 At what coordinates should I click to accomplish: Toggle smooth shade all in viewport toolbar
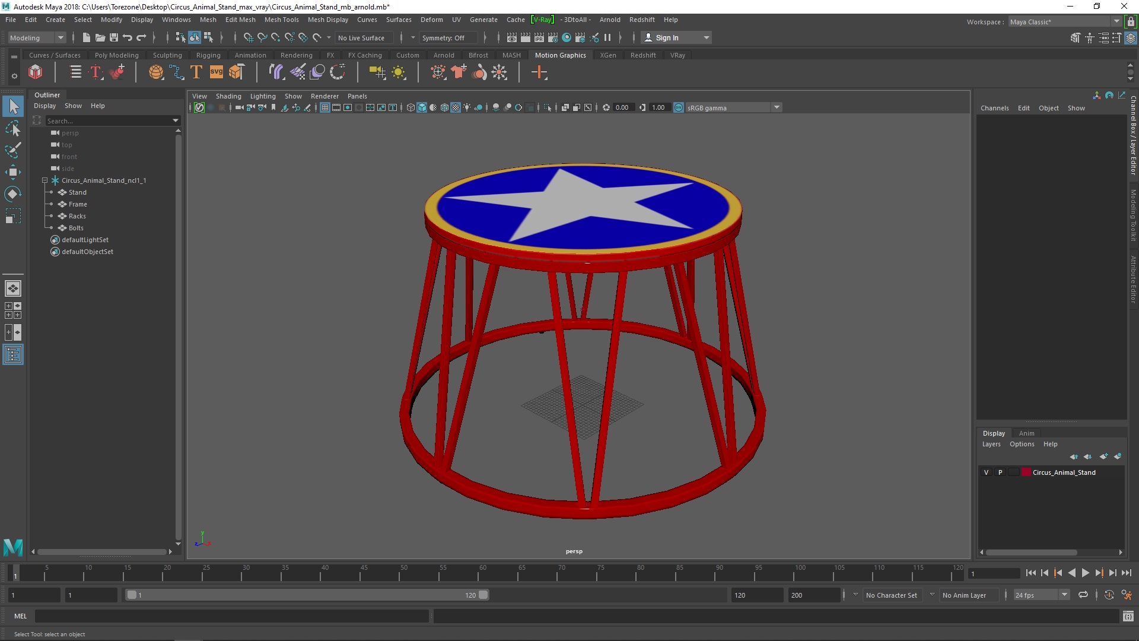point(422,107)
